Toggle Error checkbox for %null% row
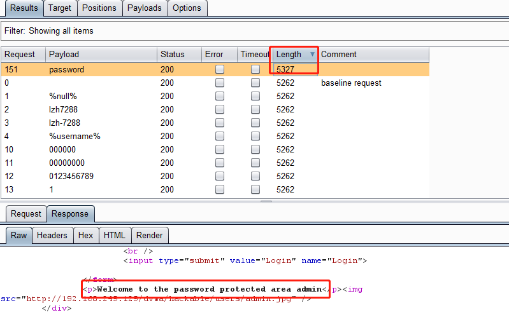This screenshot has height=317, width=509. 220,96
